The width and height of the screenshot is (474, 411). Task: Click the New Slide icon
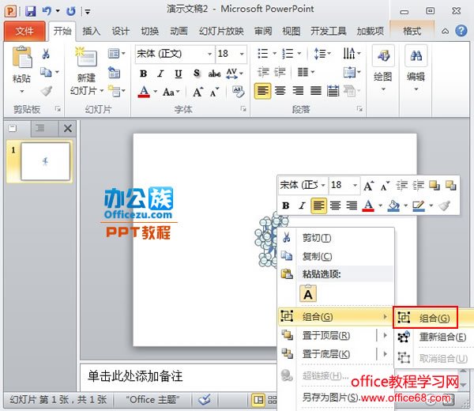(86, 57)
